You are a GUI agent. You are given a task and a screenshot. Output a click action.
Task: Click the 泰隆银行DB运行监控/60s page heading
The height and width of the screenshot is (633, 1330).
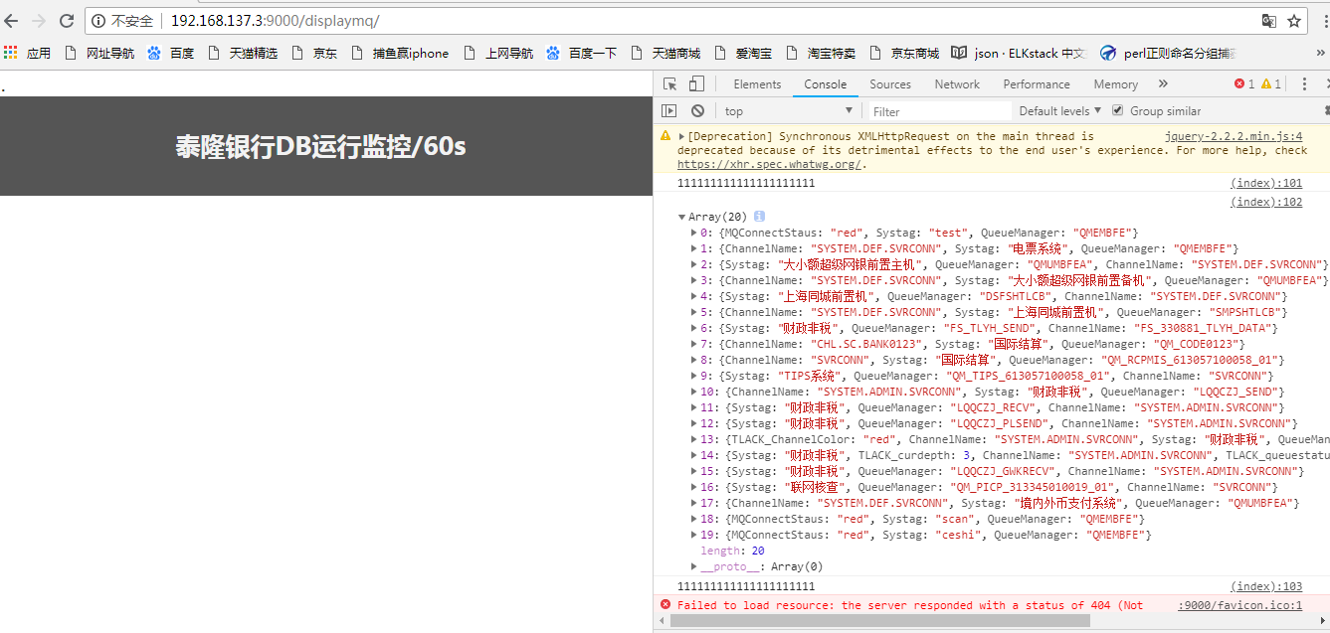(x=320, y=146)
